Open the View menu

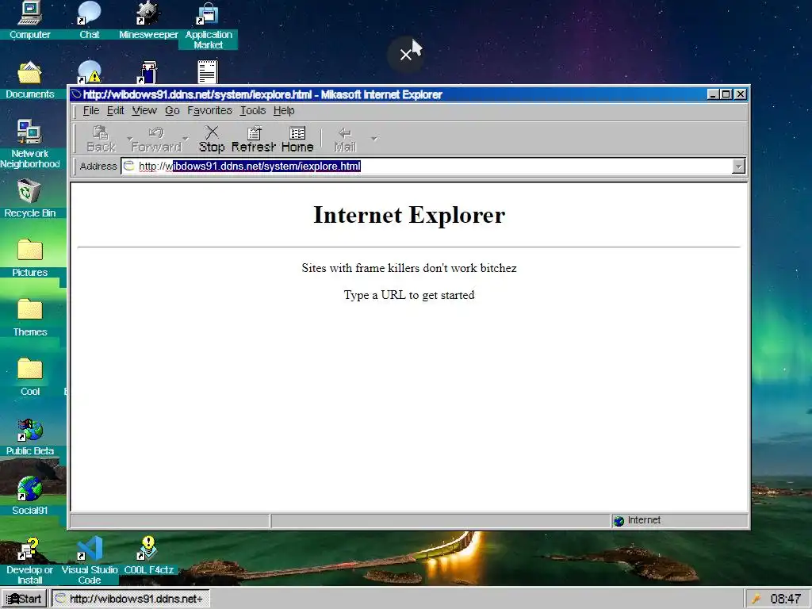[x=144, y=110]
